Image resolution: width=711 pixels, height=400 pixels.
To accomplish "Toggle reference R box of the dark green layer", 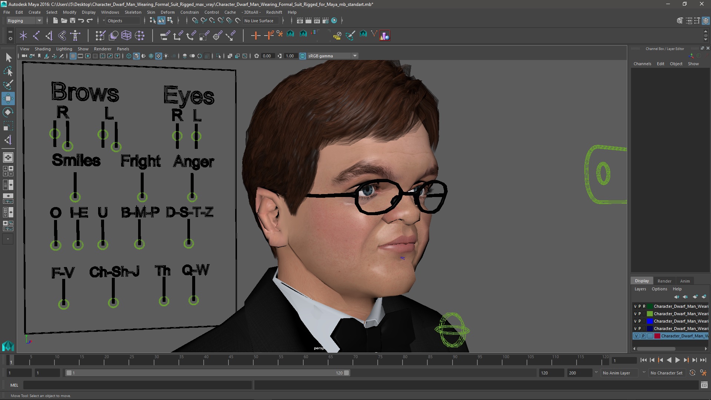I will (644, 306).
